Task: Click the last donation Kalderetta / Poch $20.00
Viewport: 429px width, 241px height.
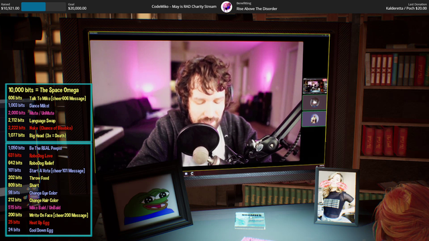Action: (406, 9)
